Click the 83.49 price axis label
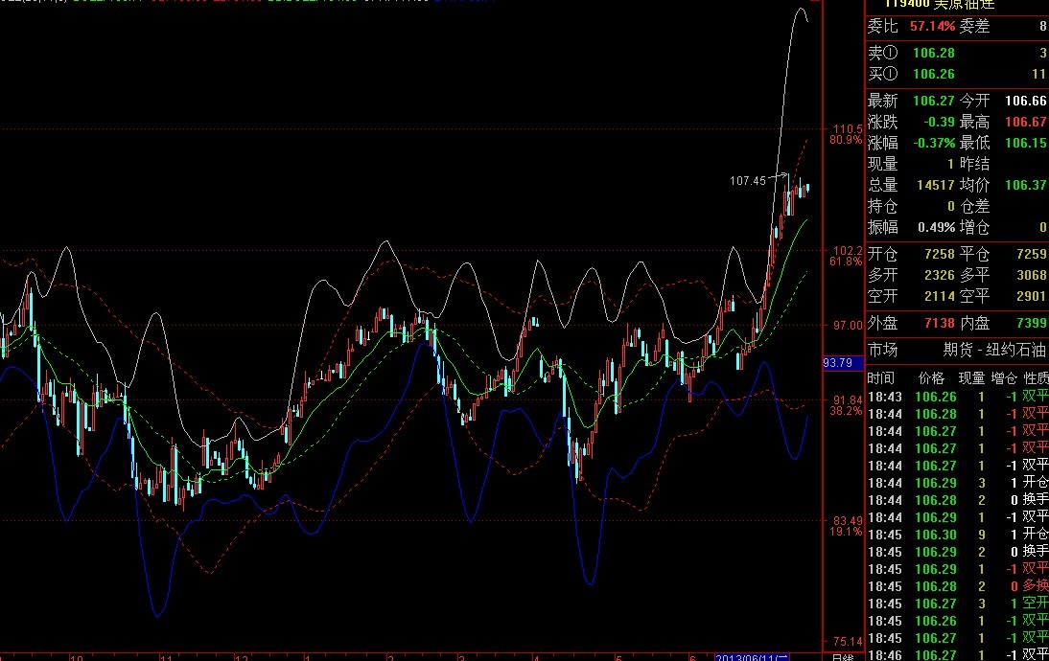The image size is (1049, 661). pos(847,520)
